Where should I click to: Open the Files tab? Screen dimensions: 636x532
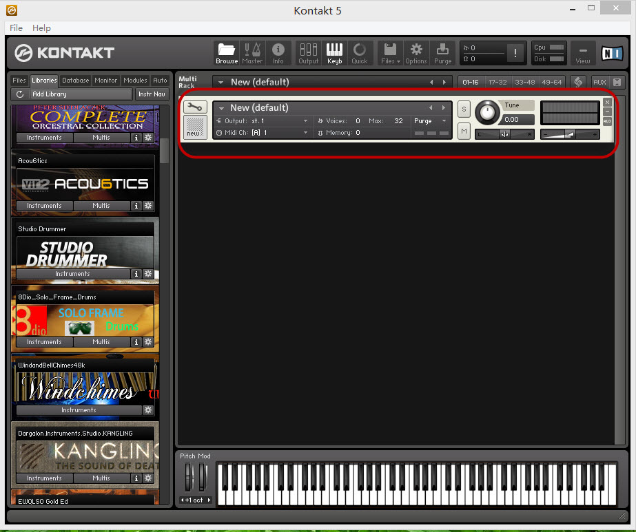(x=19, y=81)
